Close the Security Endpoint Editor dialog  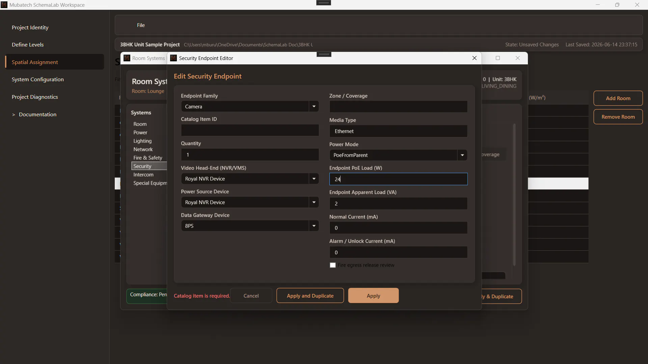(x=475, y=58)
